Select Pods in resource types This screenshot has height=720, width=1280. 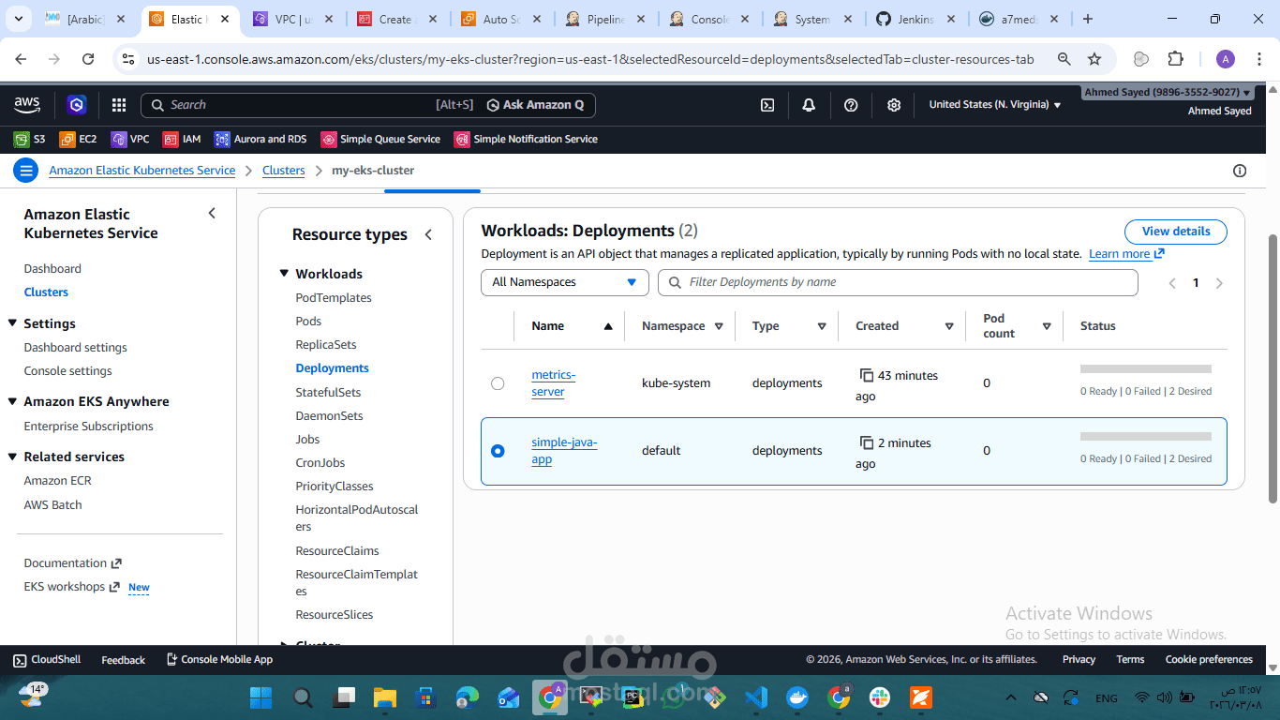[308, 322]
